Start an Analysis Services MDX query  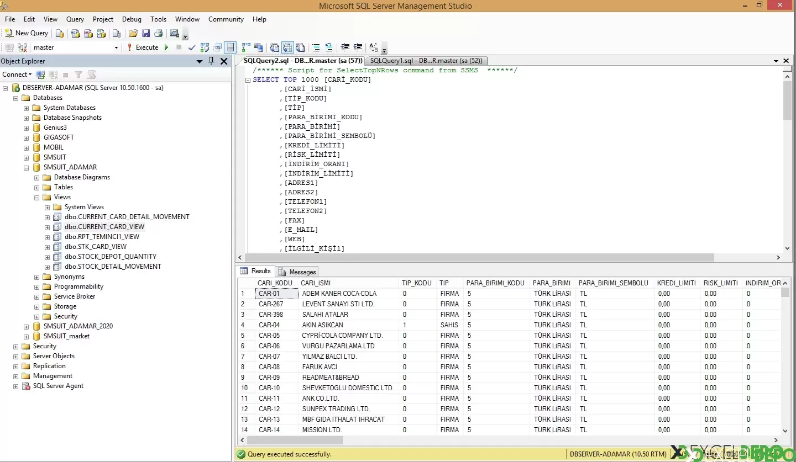(75, 33)
